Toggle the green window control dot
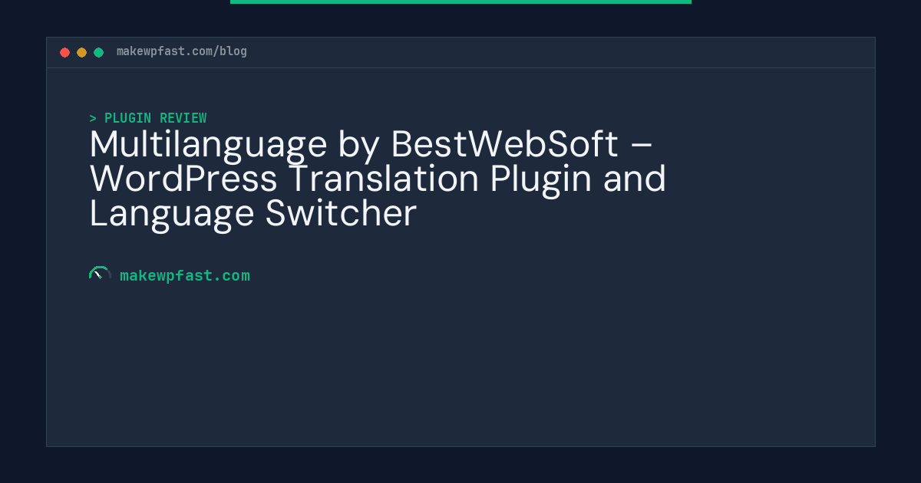This screenshot has width=921, height=483. [98, 52]
